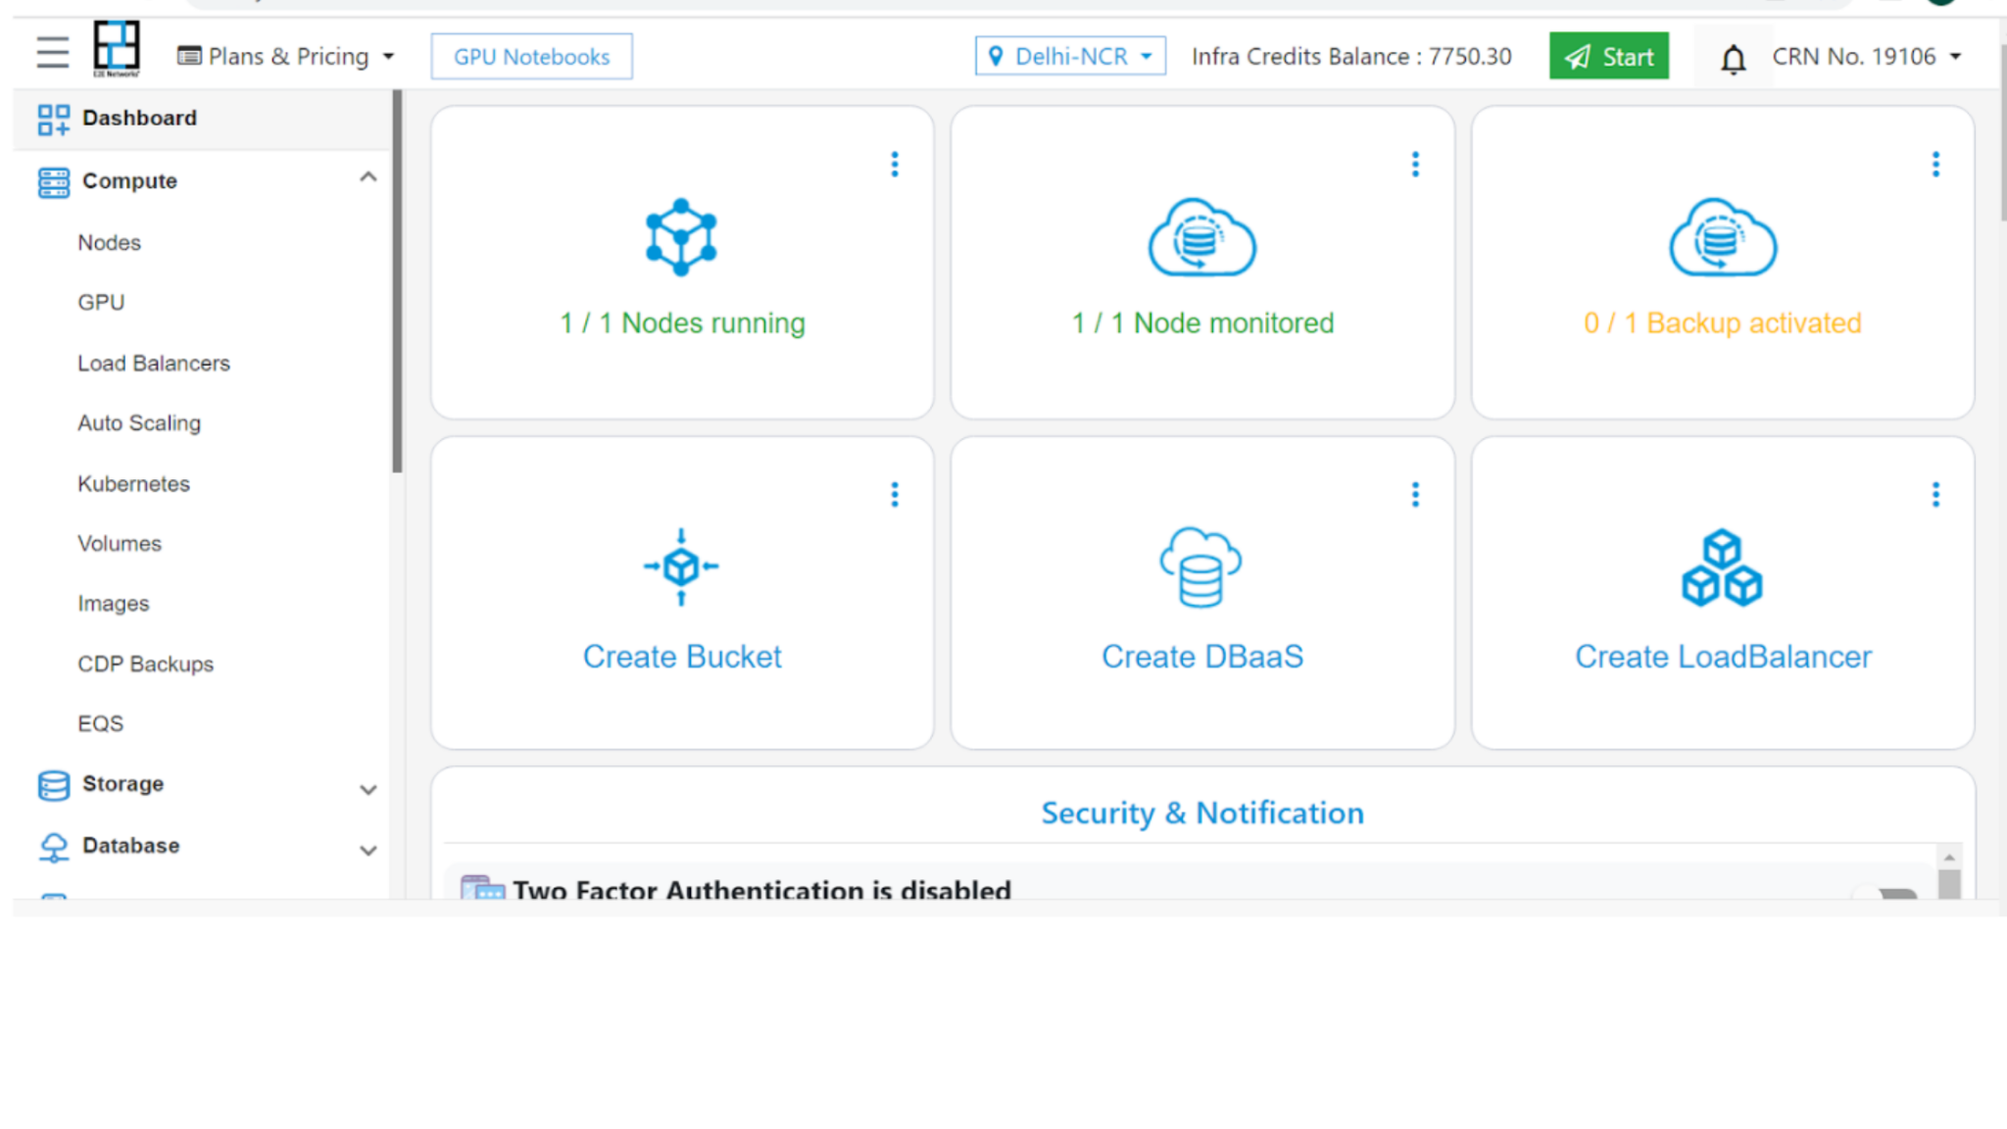This screenshot has width=2007, height=1129.
Task: Click 1 / 1 Nodes running text
Action: [x=682, y=323]
